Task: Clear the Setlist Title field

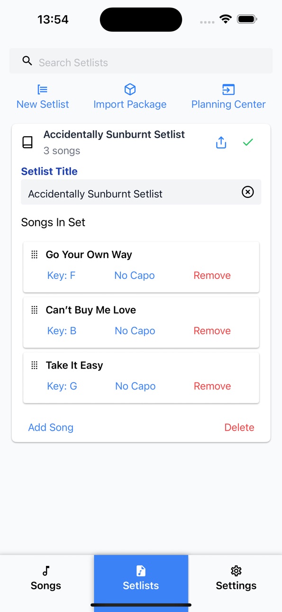Action: coord(248,192)
